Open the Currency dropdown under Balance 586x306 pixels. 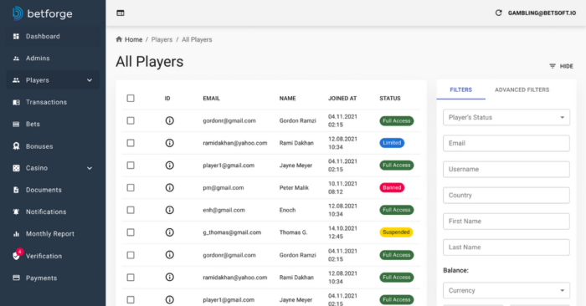(x=506, y=290)
